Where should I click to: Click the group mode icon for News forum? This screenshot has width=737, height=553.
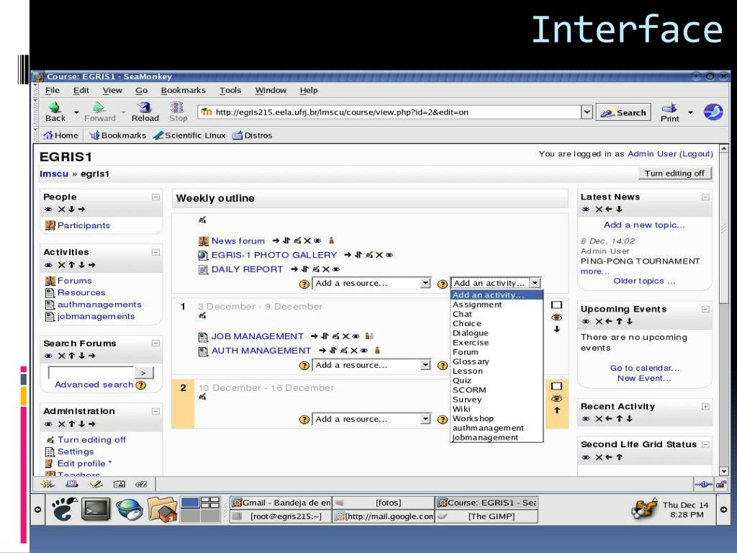[x=331, y=240]
